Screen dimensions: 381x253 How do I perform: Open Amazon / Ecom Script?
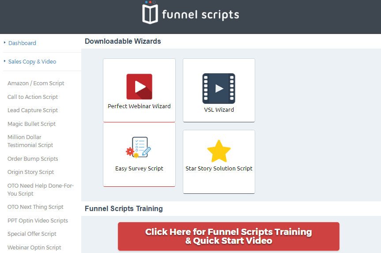[x=36, y=83]
